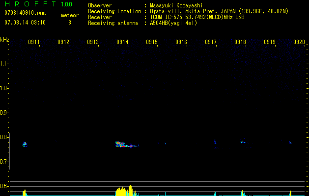Click the 0918 time marker
The height and width of the screenshot is (196, 309).
point(240,42)
